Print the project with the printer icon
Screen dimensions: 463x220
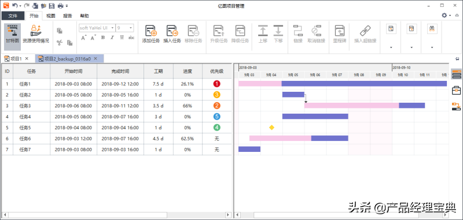61,6
